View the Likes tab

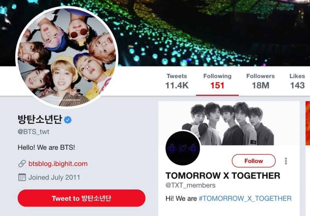pos(297,81)
